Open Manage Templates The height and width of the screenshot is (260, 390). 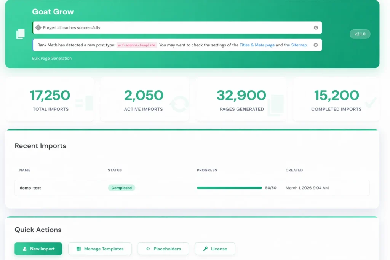pyautogui.click(x=100, y=249)
